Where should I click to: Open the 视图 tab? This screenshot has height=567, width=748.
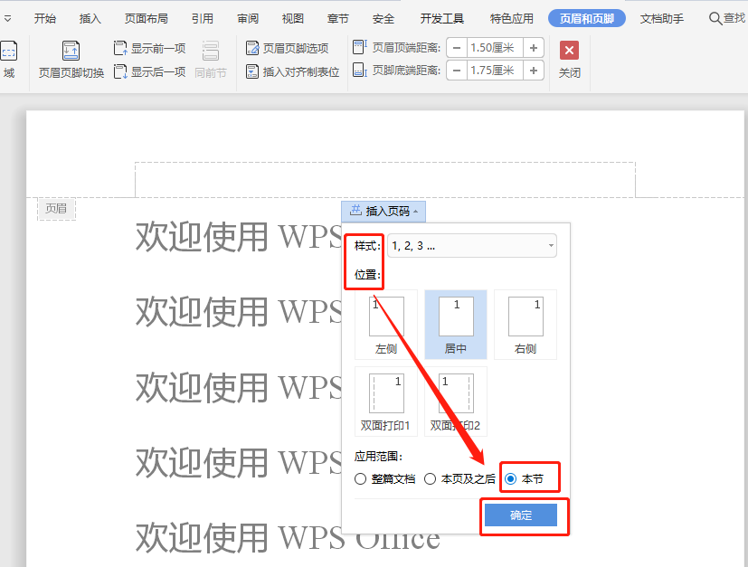292,19
